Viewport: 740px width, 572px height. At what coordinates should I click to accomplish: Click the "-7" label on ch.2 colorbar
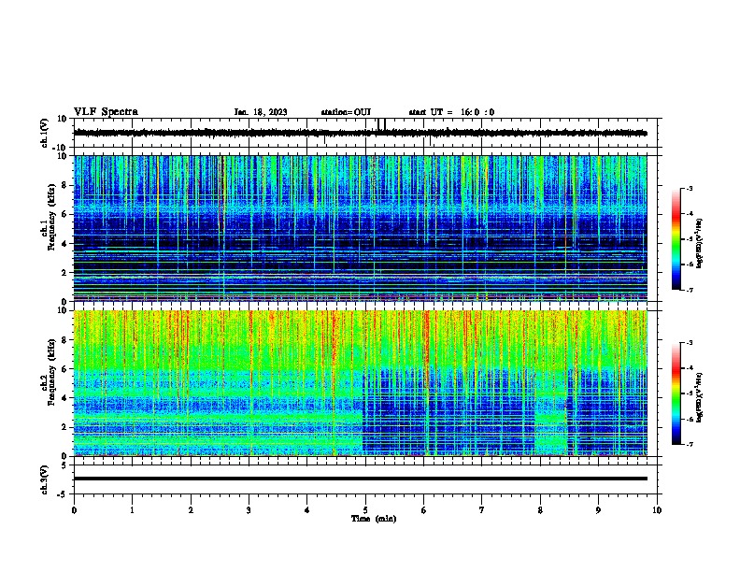(689, 445)
